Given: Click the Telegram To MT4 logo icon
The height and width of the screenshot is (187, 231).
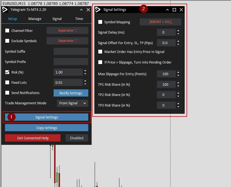Looking at the screenshot, I should pos(5,10).
